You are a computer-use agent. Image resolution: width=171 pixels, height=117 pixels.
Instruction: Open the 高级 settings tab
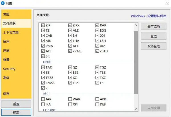[x=16, y=78]
